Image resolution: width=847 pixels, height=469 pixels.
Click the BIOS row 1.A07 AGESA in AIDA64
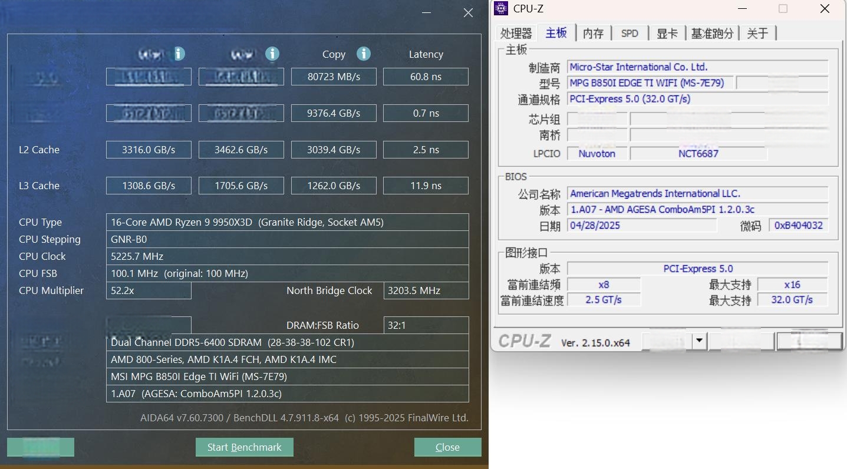pos(288,394)
